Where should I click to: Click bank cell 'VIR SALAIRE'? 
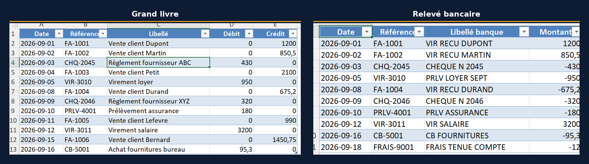(477, 124)
